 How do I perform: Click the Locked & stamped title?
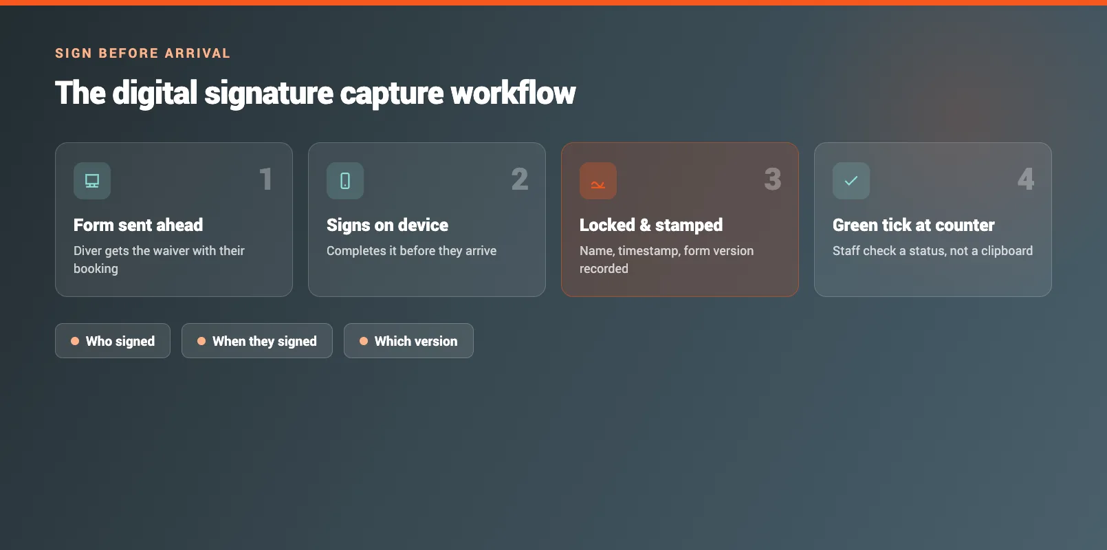651,225
